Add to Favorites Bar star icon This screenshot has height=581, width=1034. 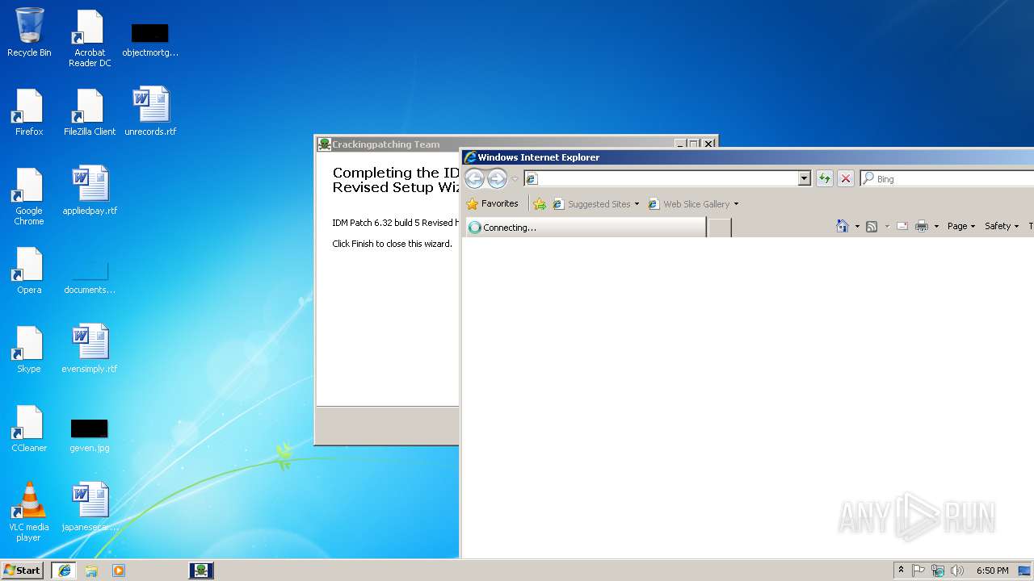[540, 204]
